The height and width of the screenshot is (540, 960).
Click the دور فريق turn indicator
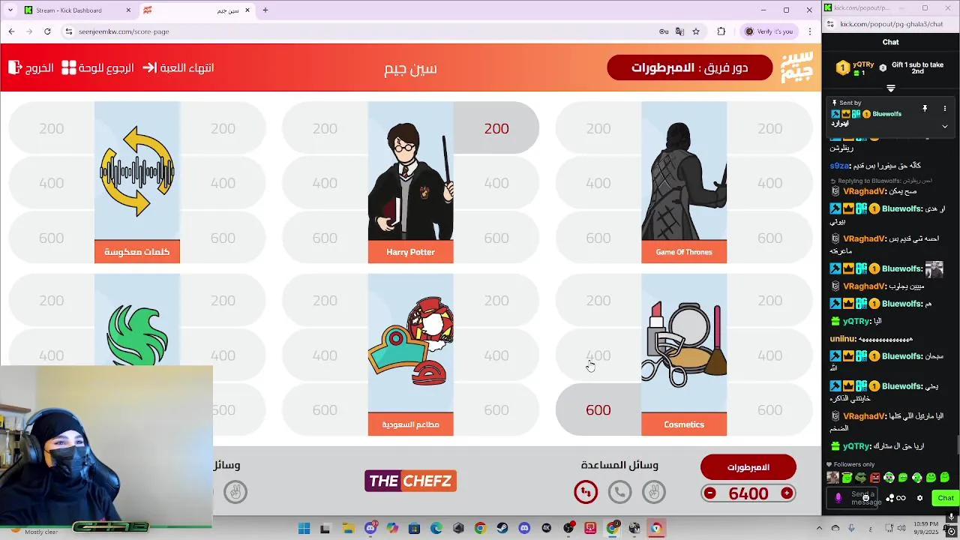689,67
